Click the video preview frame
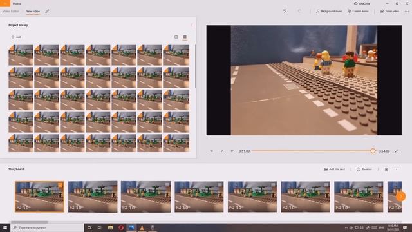 [304, 80]
